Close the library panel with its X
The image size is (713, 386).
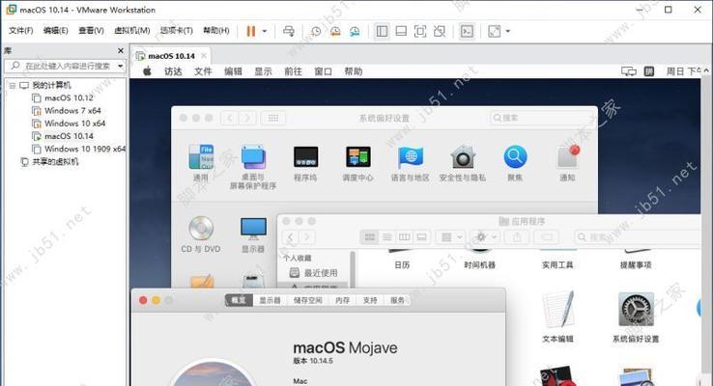click(121, 50)
